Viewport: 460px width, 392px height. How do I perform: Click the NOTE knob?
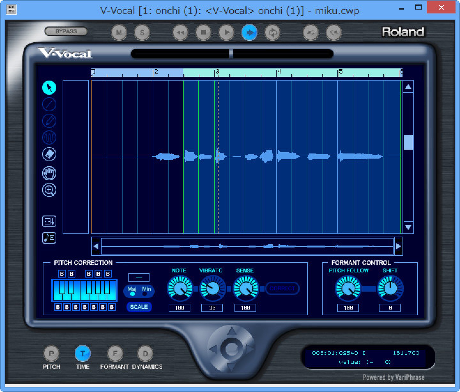(x=180, y=289)
